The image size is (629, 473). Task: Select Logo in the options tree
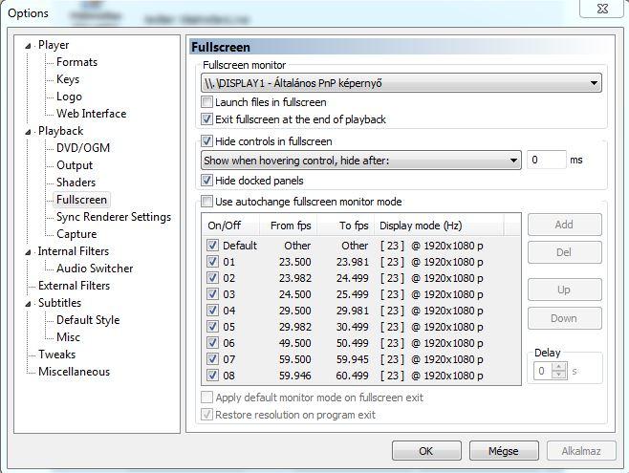click(x=69, y=97)
